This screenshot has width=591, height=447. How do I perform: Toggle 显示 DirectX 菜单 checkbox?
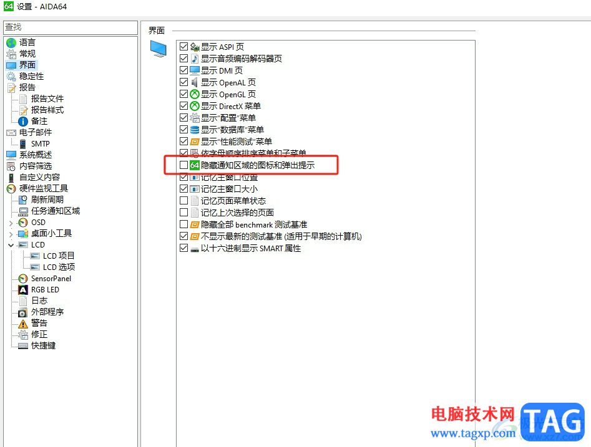pyautogui.click(x=183, y=106)
